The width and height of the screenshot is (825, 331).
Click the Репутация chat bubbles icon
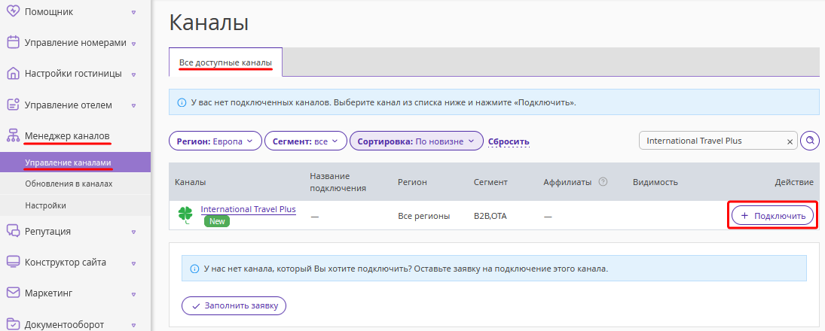click(13, 231)
